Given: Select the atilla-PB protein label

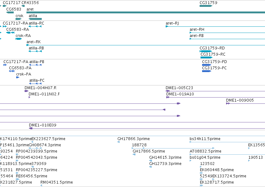Looking at the screenshot, I should click(37, 62).
